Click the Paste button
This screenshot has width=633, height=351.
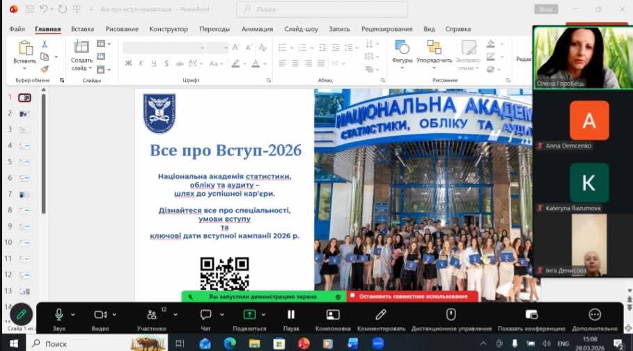click(24, 53)
